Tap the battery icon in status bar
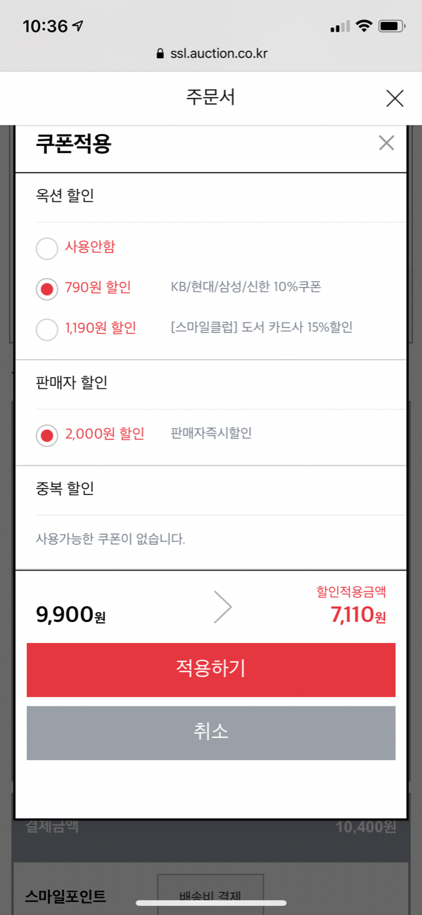 pos(391,26)
